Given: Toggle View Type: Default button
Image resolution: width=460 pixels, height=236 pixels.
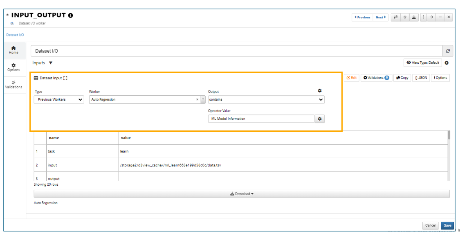Looking at the screenshot, I should pyautogui.click(x=422, y=63).
